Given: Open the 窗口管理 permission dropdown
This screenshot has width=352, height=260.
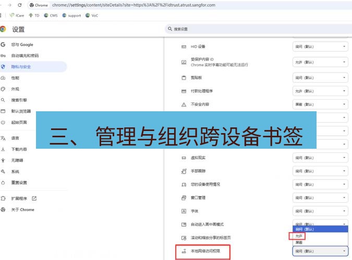Looking at the screenshot, I should pos(320,198).
